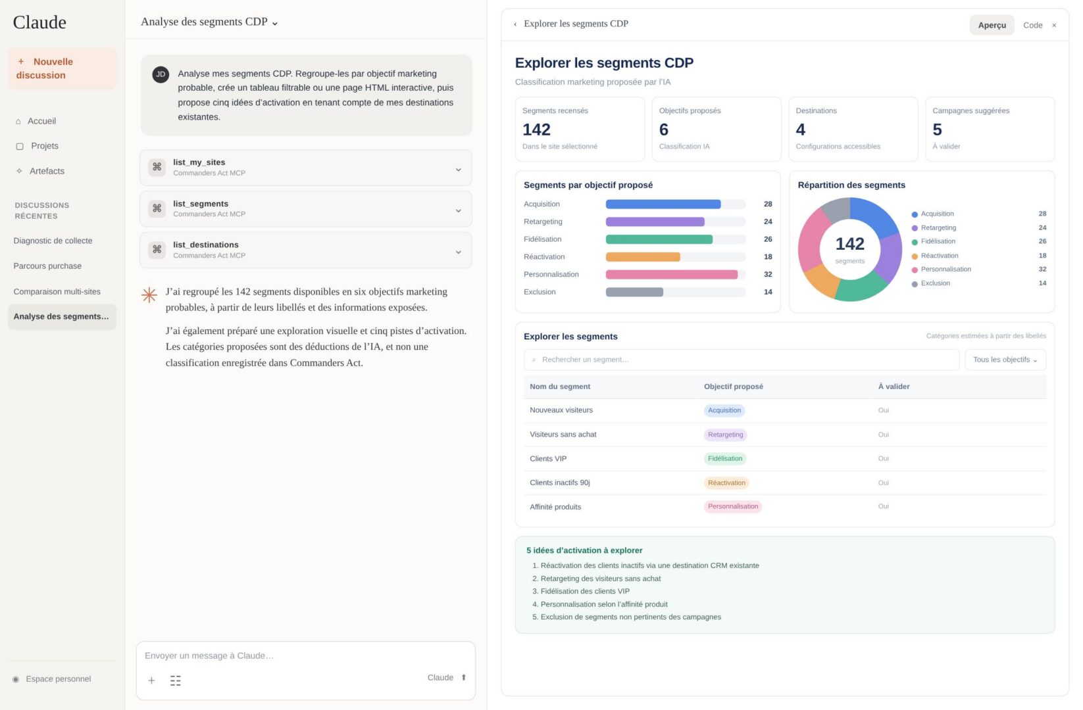Click the plus attach icon in message box

coord(151,680)
